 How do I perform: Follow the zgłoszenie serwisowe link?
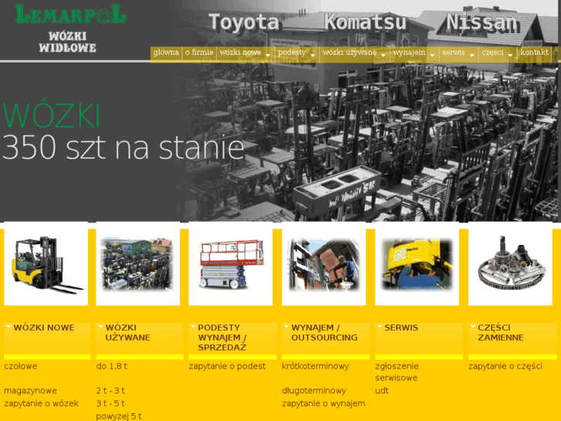coord(397,372)
